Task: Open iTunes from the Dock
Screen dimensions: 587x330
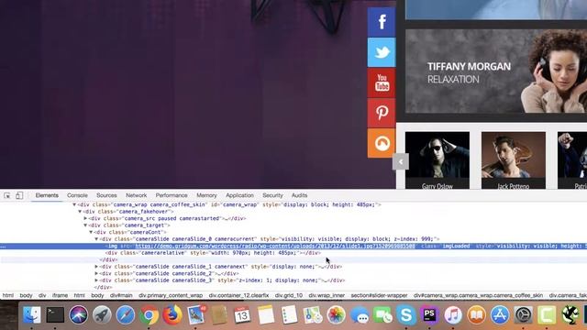Action: point(453,315)
